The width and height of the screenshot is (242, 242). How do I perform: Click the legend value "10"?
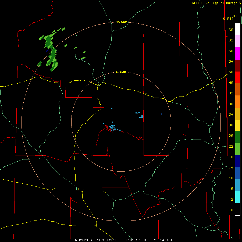[231, 178]
